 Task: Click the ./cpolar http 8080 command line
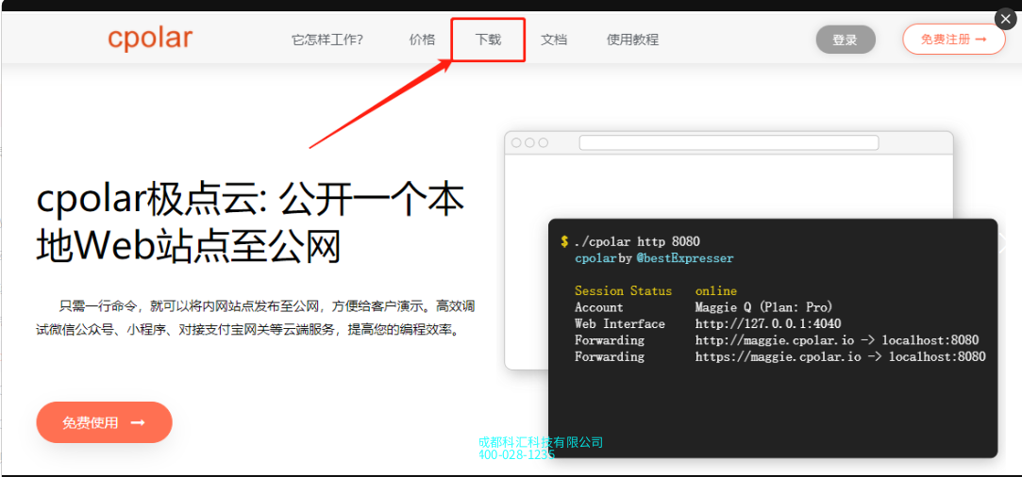(637, 242)
